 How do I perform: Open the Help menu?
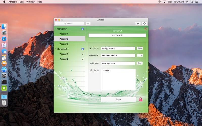40,2
